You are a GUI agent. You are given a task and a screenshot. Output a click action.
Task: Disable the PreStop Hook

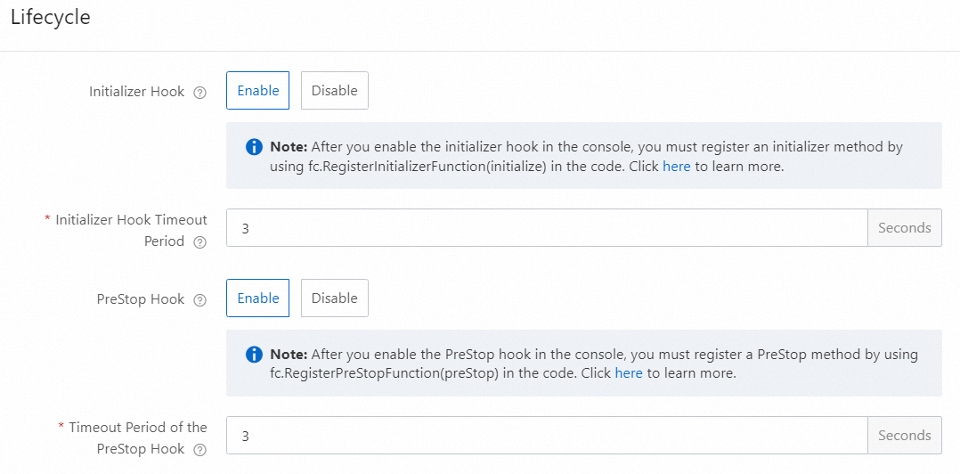coord(334,298)
